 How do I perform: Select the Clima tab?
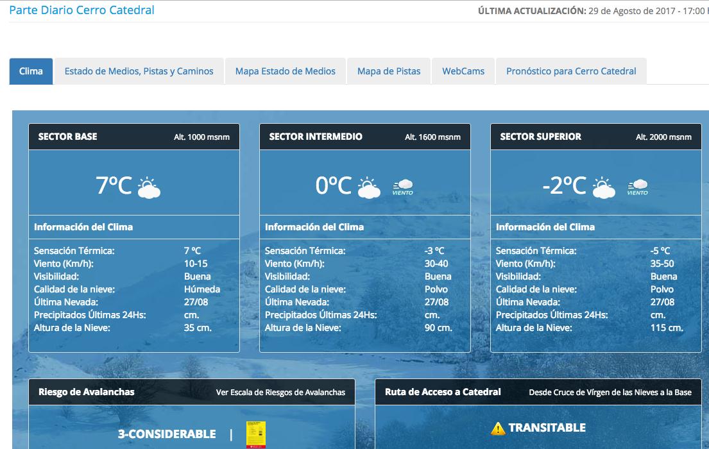click(31, 71)
